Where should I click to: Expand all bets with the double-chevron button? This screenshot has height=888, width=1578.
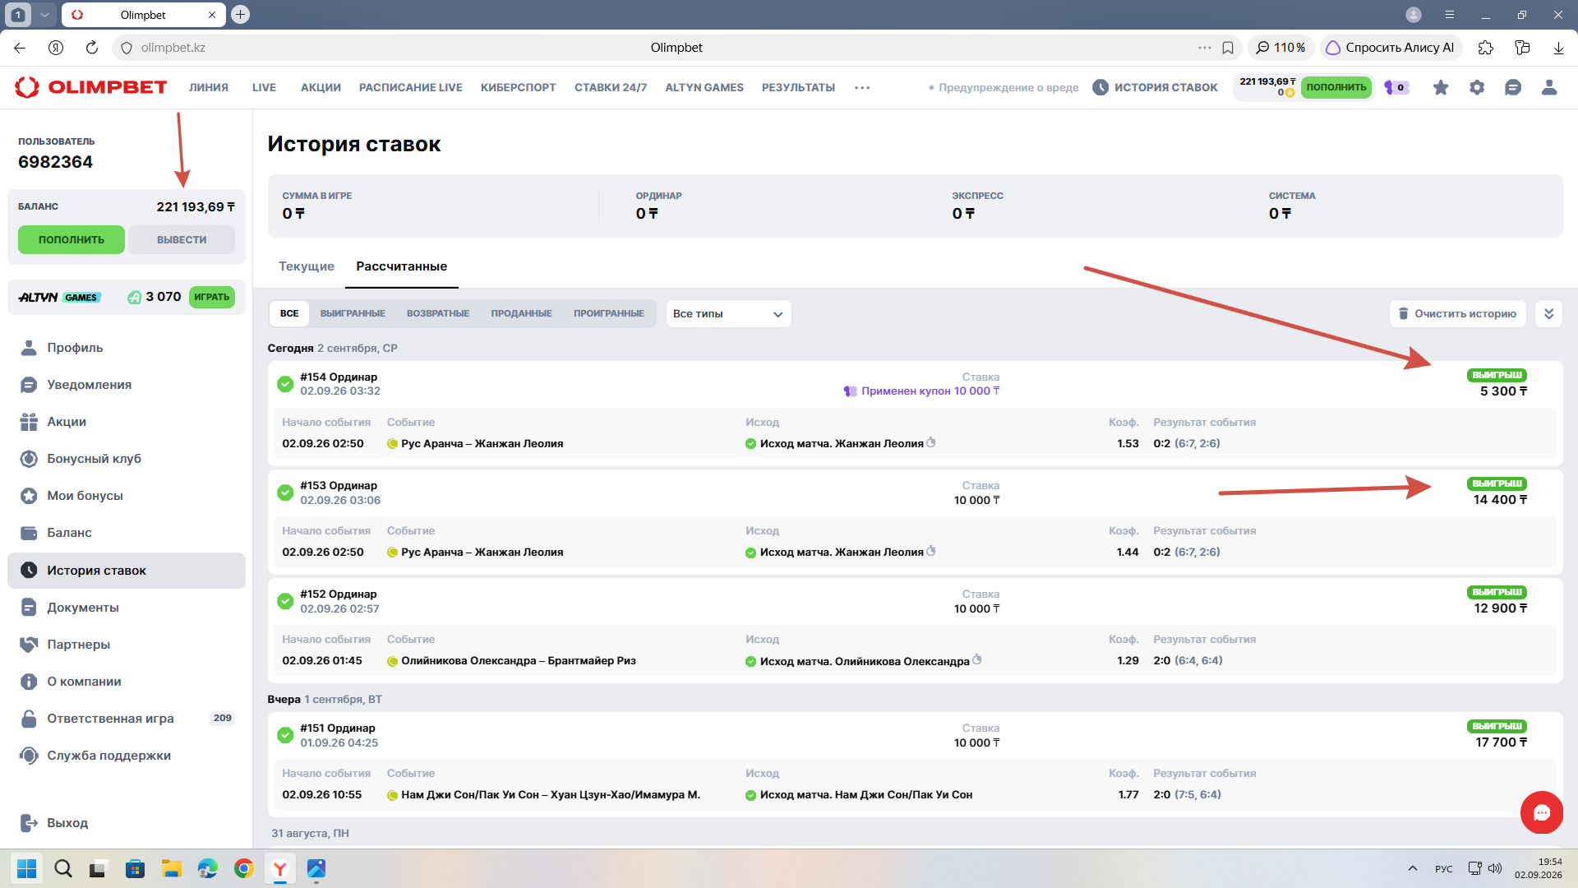(1548, 314)
